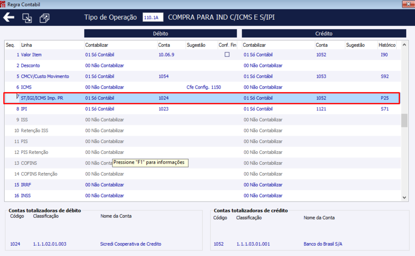Click debit classification 1.1.1.02.01.003
The width and height of the screenshot is (415, 256).
pos(49,244)
